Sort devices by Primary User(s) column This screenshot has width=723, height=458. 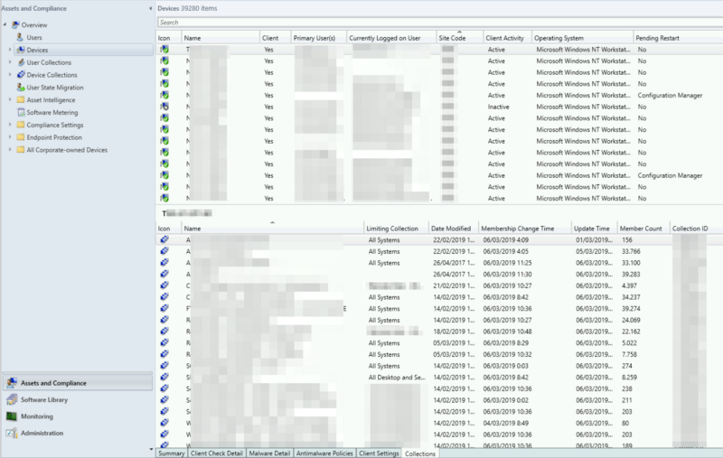pyautogui.click(x=319, y=38)
